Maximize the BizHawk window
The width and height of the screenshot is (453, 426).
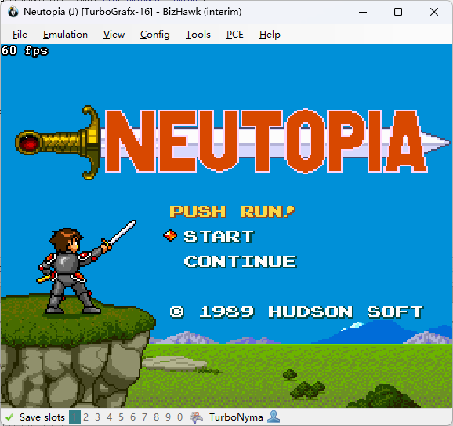[x=398, y=12]
